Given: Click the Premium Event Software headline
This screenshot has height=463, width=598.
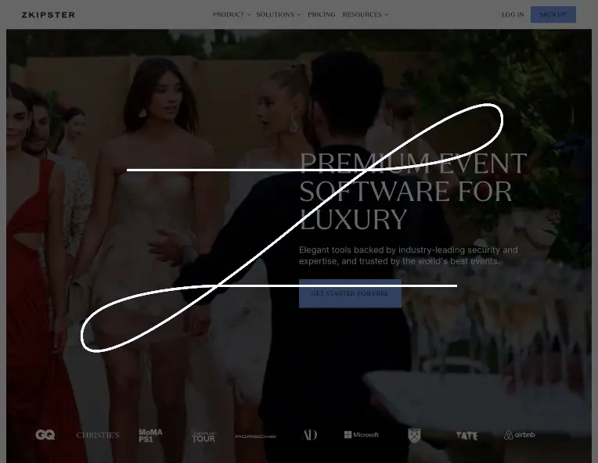Looking at the screenshot, I should pyautogui.click(x=412, y=192).
